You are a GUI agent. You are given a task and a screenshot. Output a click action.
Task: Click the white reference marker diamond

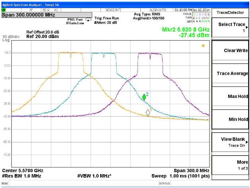[x=148, y=113]
